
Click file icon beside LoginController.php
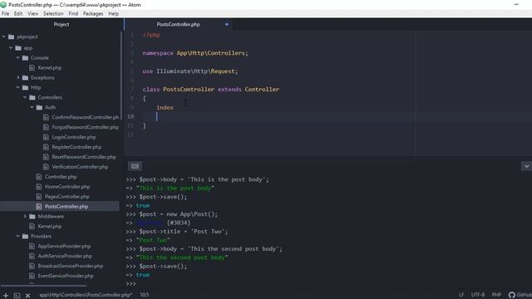[x=47, y=137]
